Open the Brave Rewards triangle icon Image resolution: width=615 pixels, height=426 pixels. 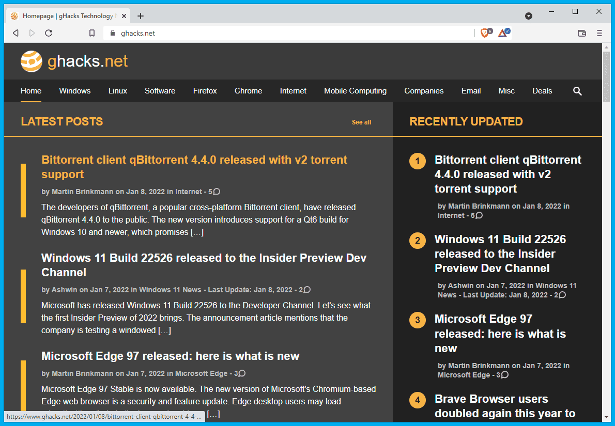point(503,33)
